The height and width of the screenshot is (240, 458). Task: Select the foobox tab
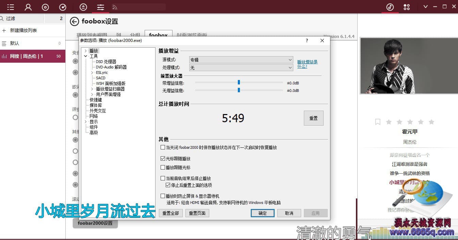[x=158, y=35]
